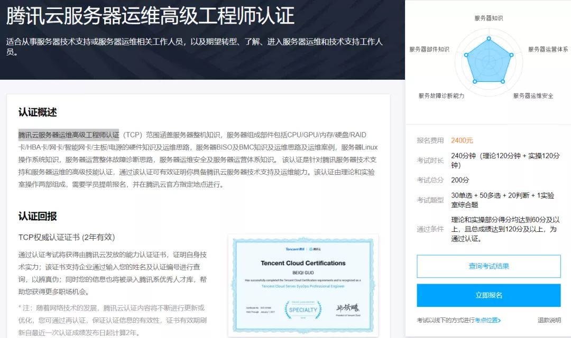Click the highlighted 腾讯云服务器运维高级工程师认证 text

coord(69,135)
